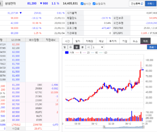
Task: Toggle the blue 가격 legend swatch
Action: 67,52
